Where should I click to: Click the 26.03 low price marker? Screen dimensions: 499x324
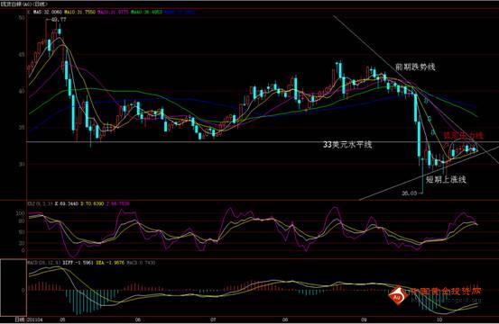[x=409, y=193]
